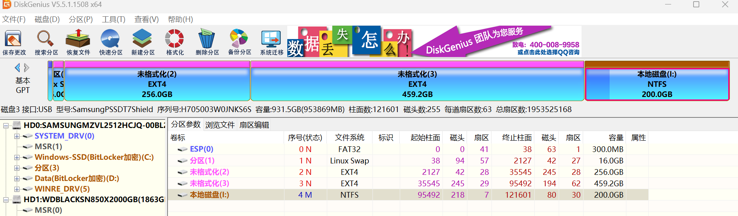Click HD0 Samsung disk icon in tree
Image resolution: width=738 pixels, height=216 pixels.
coord(17,125)
